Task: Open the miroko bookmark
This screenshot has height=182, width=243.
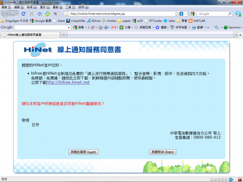Action: (109, 21)
